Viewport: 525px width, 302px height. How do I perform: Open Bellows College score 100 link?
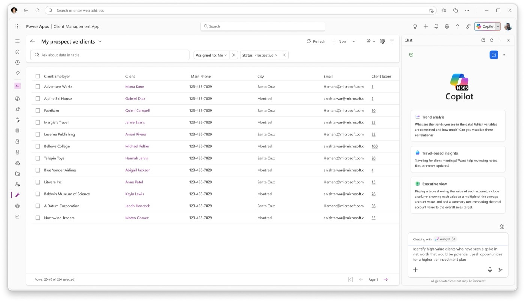pos(374,146)
